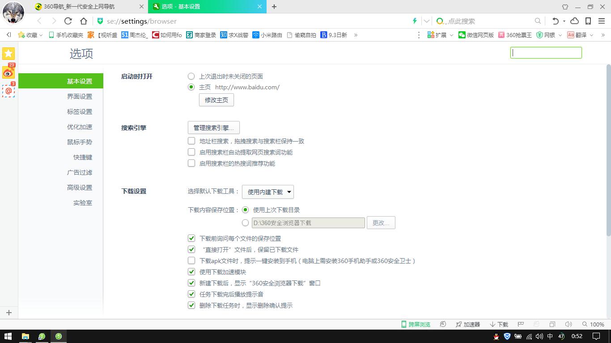The image size is (611, 343).
Task: Click the settings search input field
Action: coord(546,53)
